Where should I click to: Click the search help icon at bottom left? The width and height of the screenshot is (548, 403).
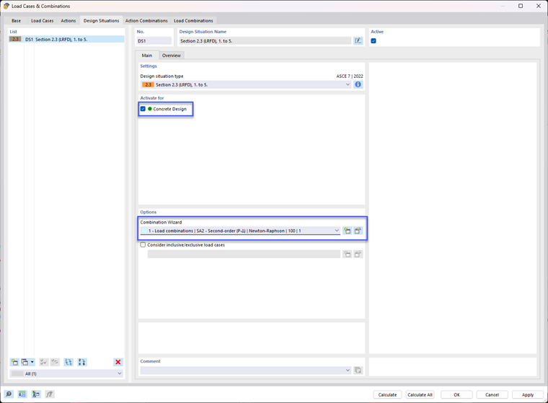click(x=9, y=394)
